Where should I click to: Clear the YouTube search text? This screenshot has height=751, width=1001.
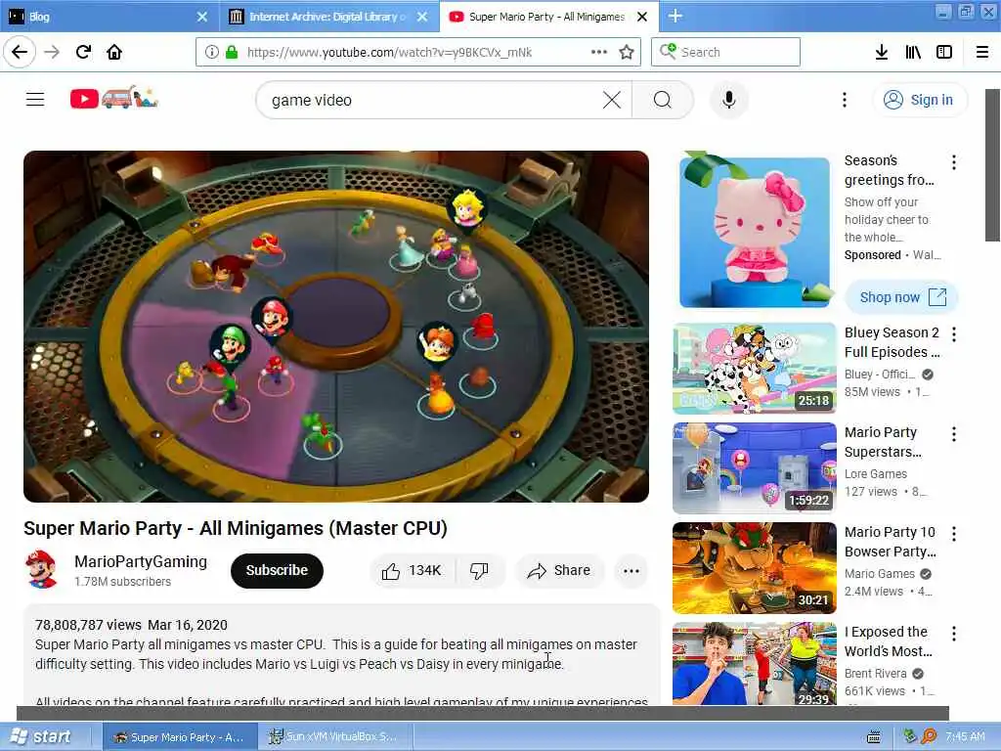click(612, 100)
